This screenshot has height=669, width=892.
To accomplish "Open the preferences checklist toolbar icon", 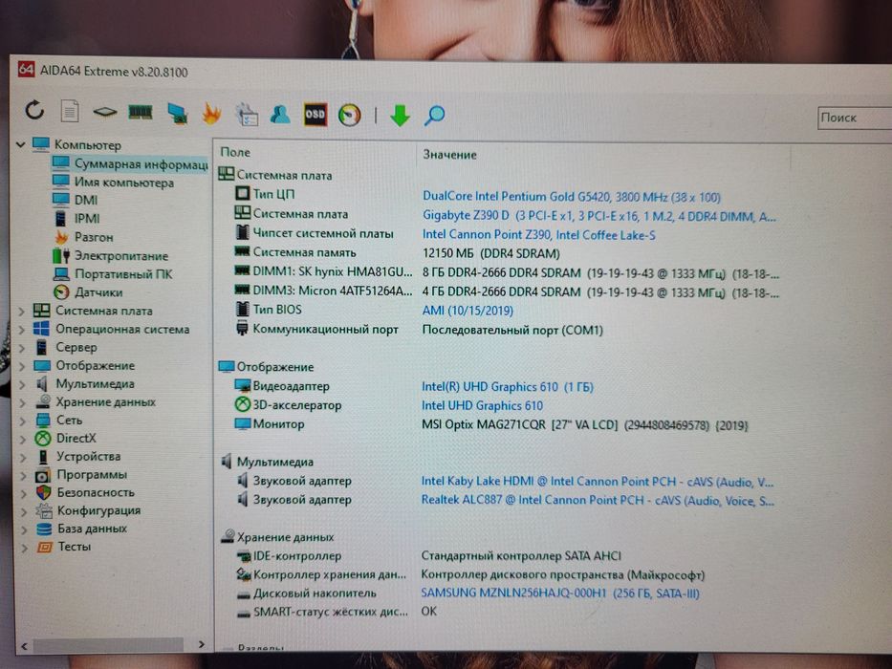I will tap(247, 114).
